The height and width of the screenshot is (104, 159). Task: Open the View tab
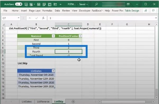point(75,11)
